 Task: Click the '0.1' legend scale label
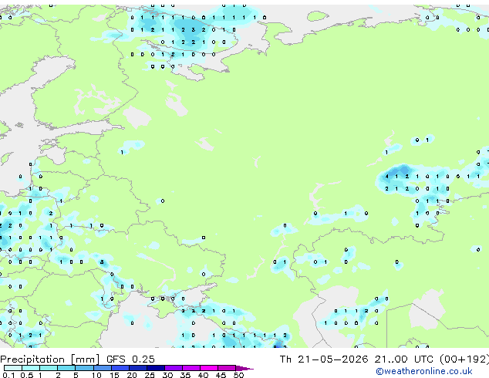pyautogui.click(x=8, y=375)
